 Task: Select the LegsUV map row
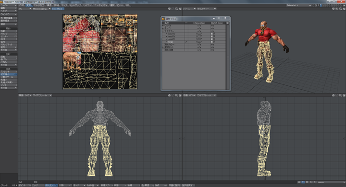(x=194, y=39)
